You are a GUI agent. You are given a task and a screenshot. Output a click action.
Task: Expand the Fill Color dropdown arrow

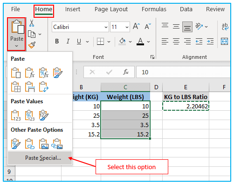pos(131,42)
